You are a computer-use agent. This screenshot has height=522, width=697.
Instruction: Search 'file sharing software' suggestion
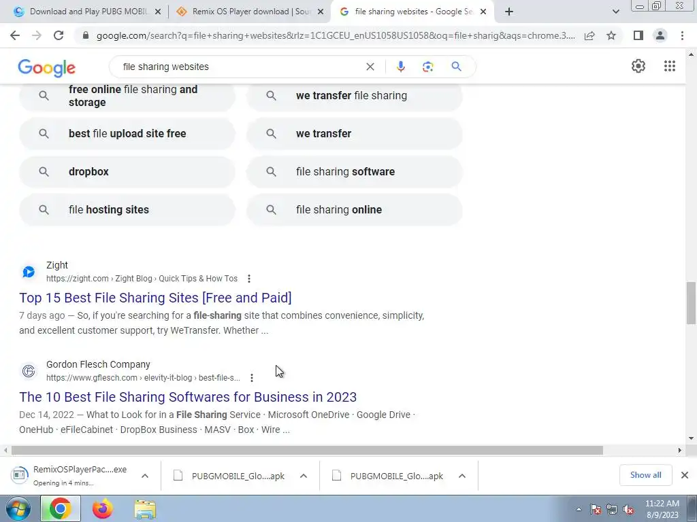355,172
